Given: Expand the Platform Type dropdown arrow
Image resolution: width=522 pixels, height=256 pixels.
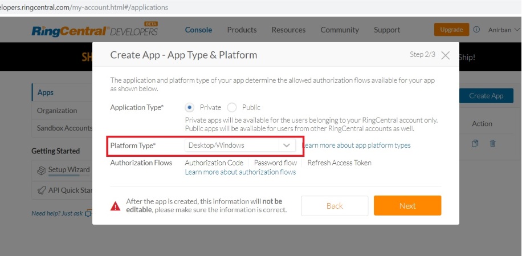Looking at the screenshot, I should tap(287, 145).
